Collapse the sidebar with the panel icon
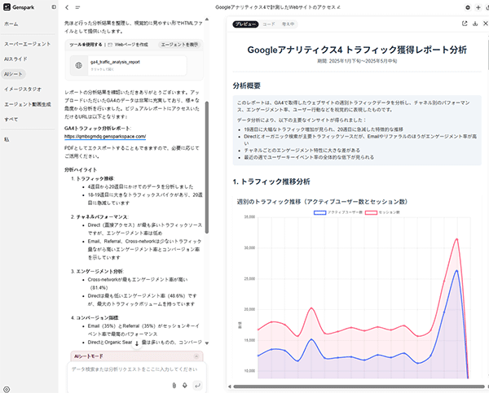 tap(54, 7)
